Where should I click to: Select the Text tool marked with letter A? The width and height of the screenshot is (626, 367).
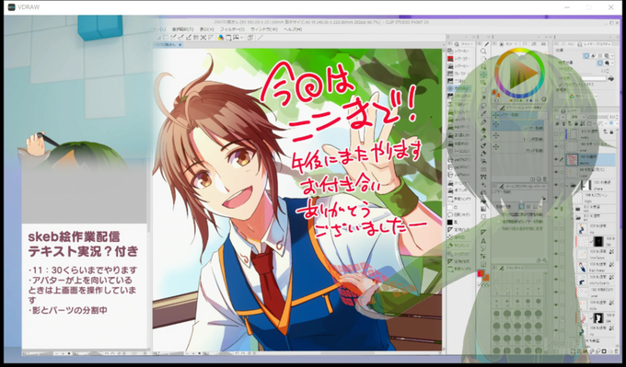click(x=483, y=241)
